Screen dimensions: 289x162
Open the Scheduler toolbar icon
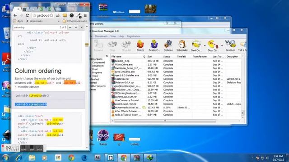[182, 46]
